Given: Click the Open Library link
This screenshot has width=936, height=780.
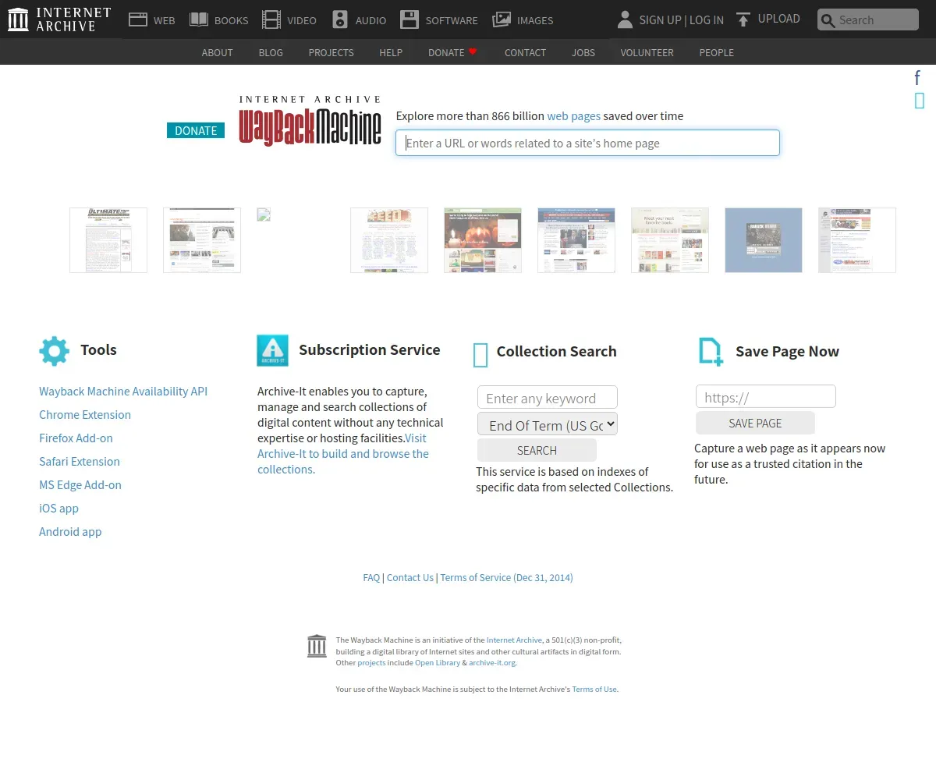Looking at the screenshot, I should click(438, 662).
